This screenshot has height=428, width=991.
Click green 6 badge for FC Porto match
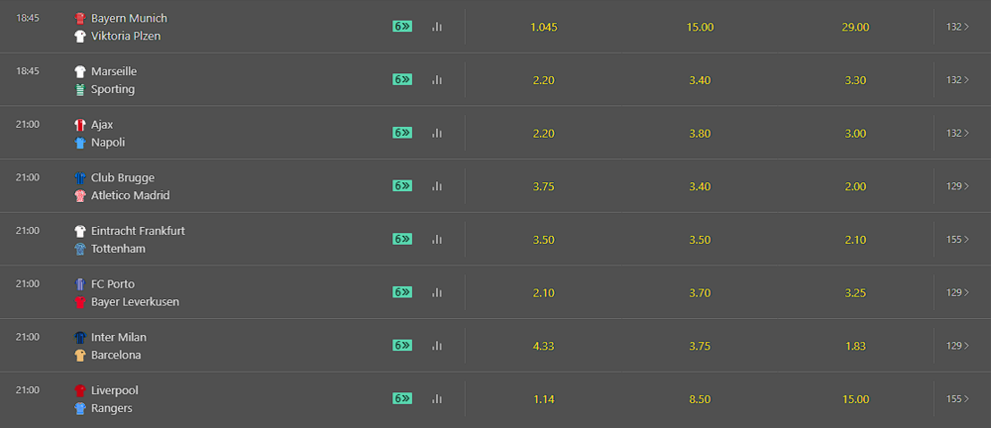point(402,292)
